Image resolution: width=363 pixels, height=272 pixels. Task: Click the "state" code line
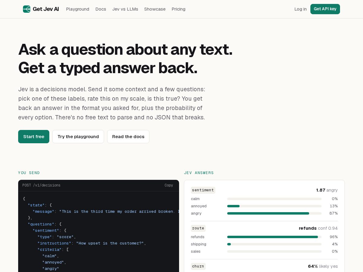click(40, 205)
